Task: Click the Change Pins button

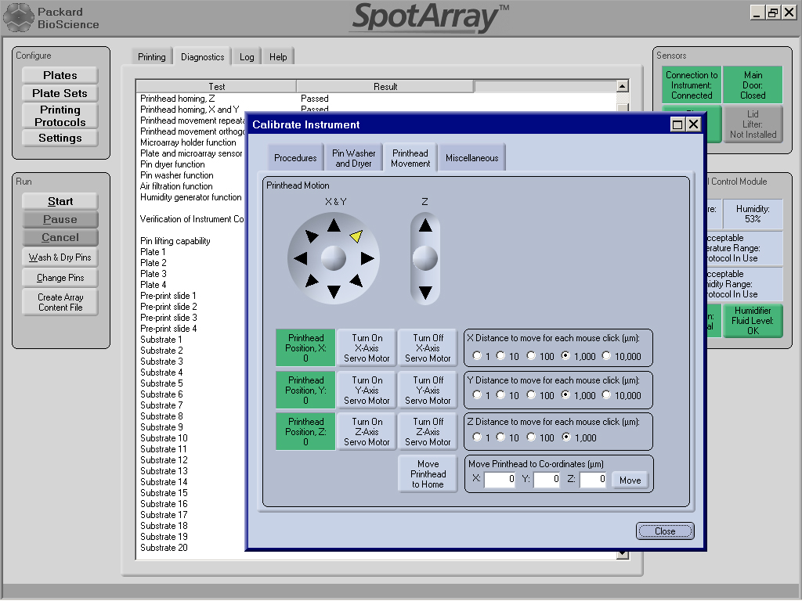Action: click(60, 278)
